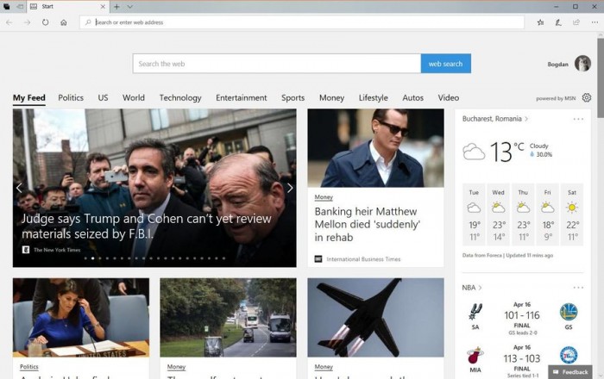The height and width of the screenshot is (379, 604).
Task: Refresh the page with the reload icon
Action: click(x=45, y=22)
